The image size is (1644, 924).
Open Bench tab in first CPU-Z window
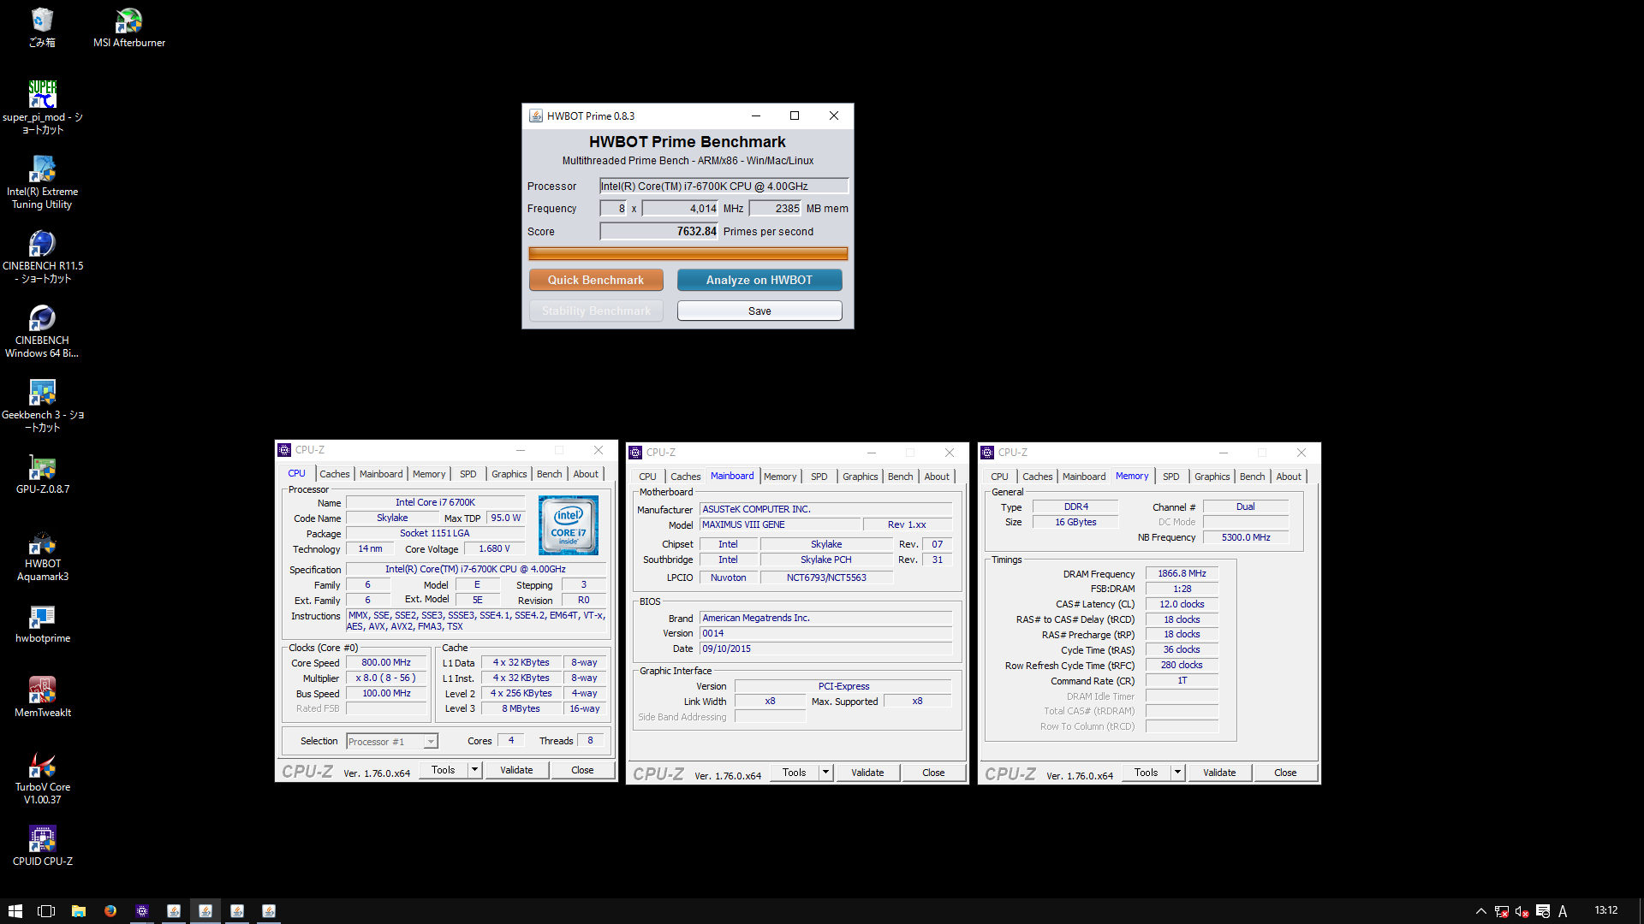549,474
